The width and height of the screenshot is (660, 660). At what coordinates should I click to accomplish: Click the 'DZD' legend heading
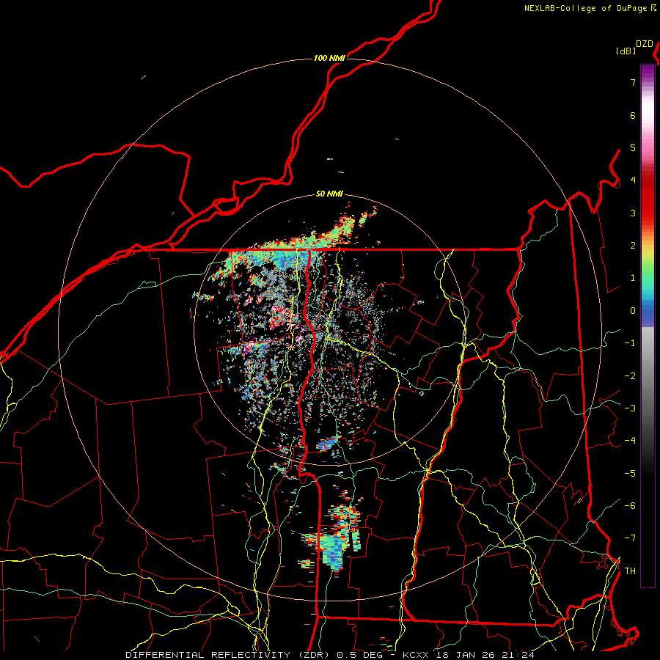click(x=645, y=44)
